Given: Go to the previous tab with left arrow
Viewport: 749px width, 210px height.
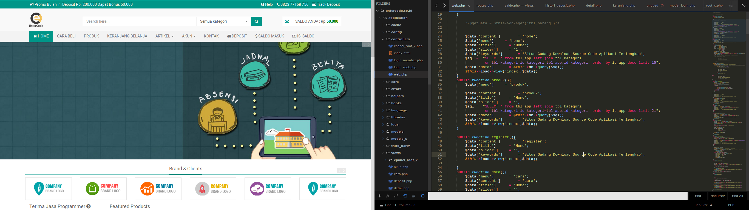Looking at the screenshot, I should 436,5.
